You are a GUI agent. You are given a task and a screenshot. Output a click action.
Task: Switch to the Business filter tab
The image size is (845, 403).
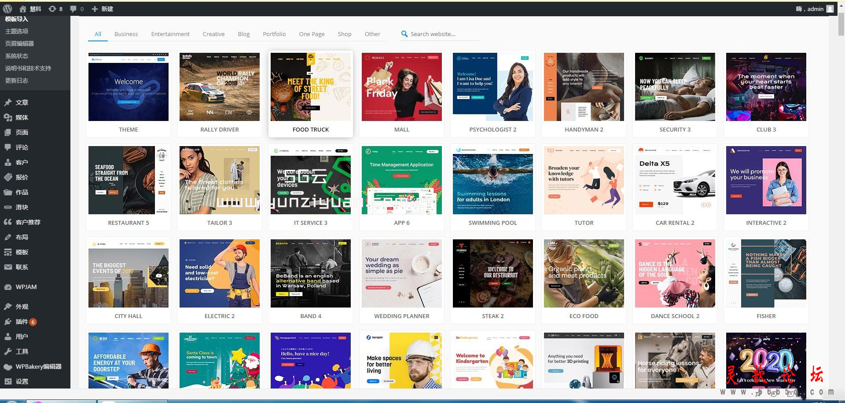tap(126, 34)
